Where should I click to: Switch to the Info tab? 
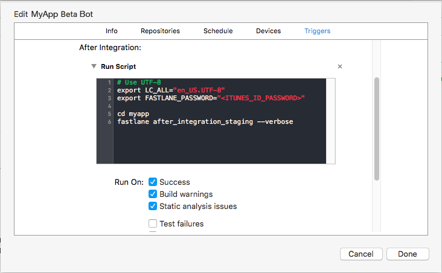coord(112,31)
